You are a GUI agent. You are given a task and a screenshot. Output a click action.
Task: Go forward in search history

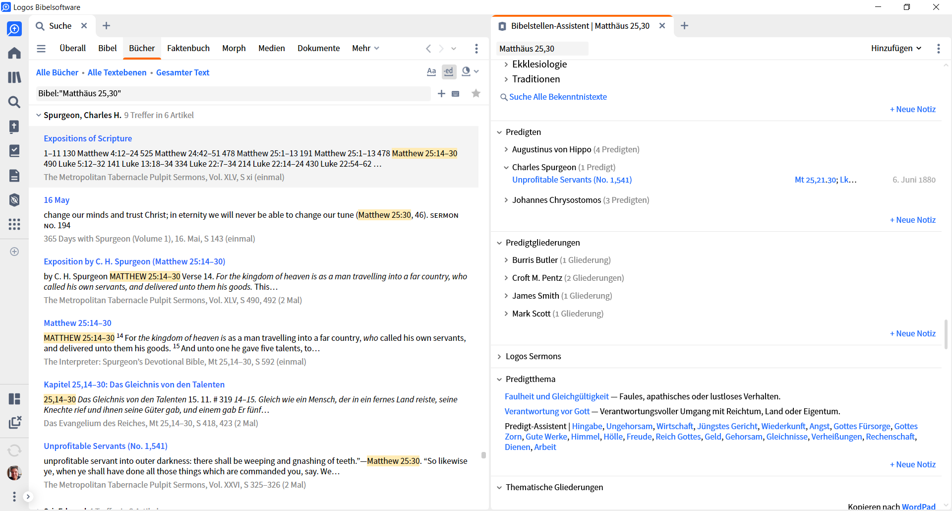pyautogui.click(x=441, y=49)
